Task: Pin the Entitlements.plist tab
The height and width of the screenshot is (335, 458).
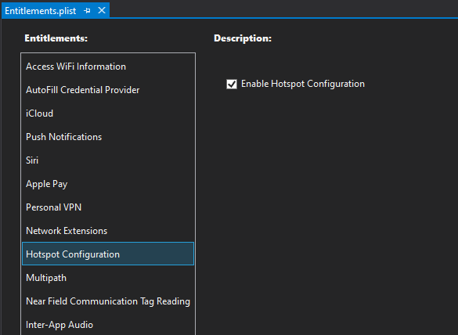Action: [x=87, y=11]
